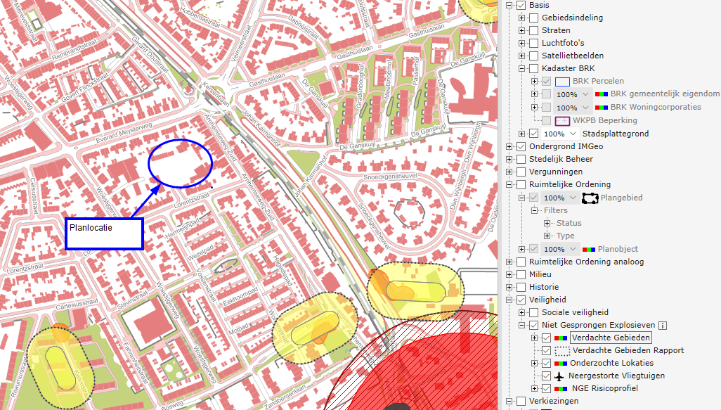Collapse the Basis tree node

point(509,6)
